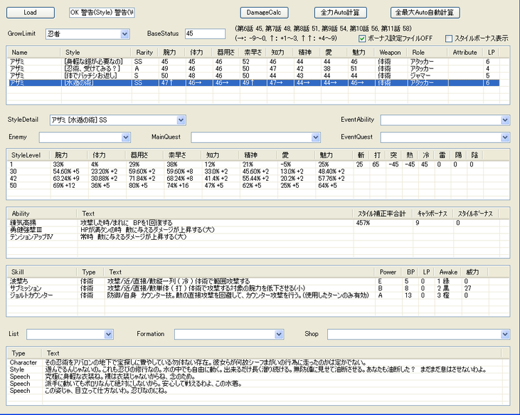Click the Style column header

click(x=96, y=53)
